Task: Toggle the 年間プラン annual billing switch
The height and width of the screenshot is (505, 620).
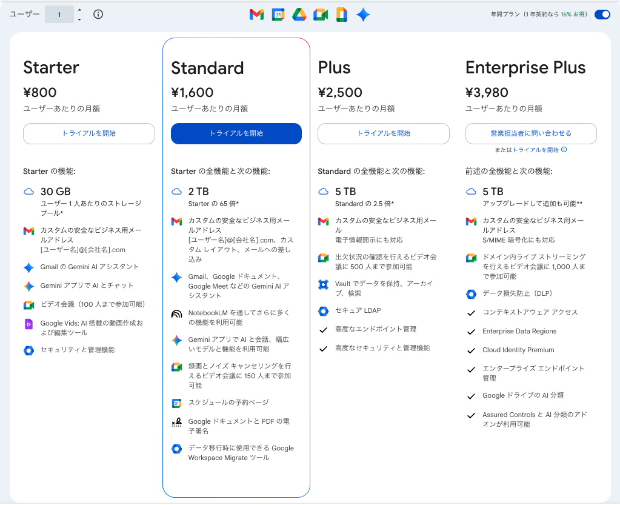Action: [602, 15]
